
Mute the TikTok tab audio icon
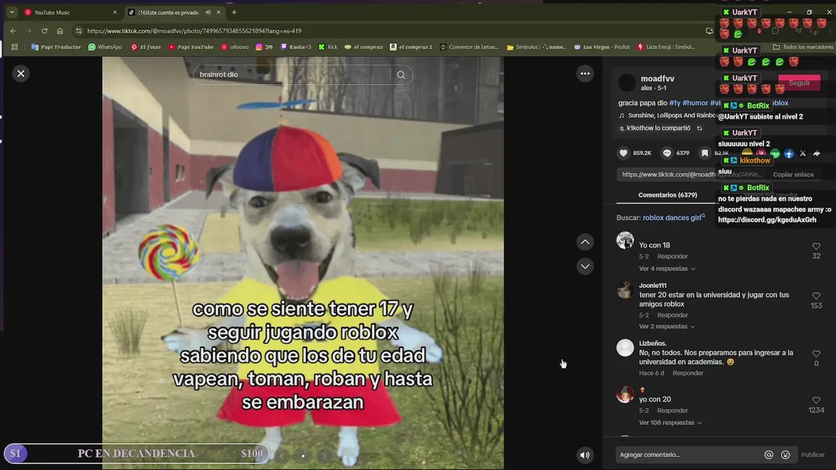click(x=208, y=12)
